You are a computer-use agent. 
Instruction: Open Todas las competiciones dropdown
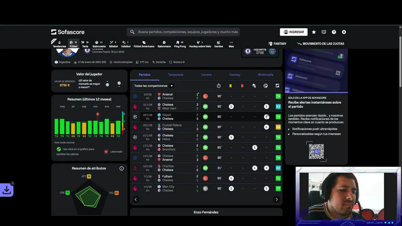[x=153, y=86]
